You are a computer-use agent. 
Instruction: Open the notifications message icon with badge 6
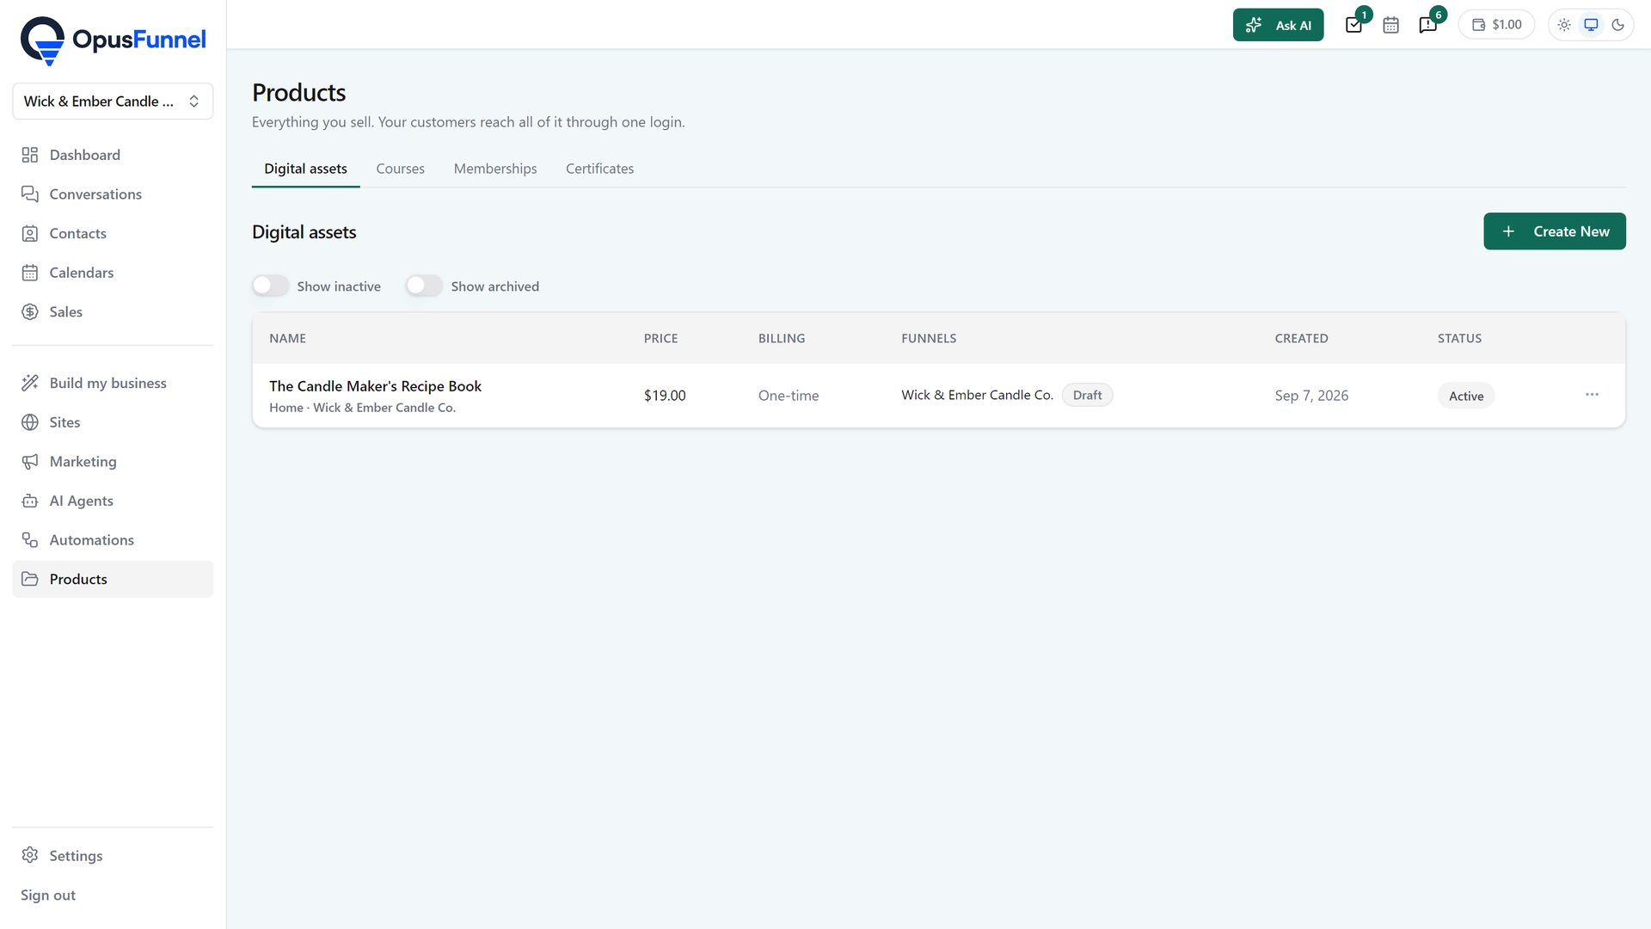[1427, 25]
